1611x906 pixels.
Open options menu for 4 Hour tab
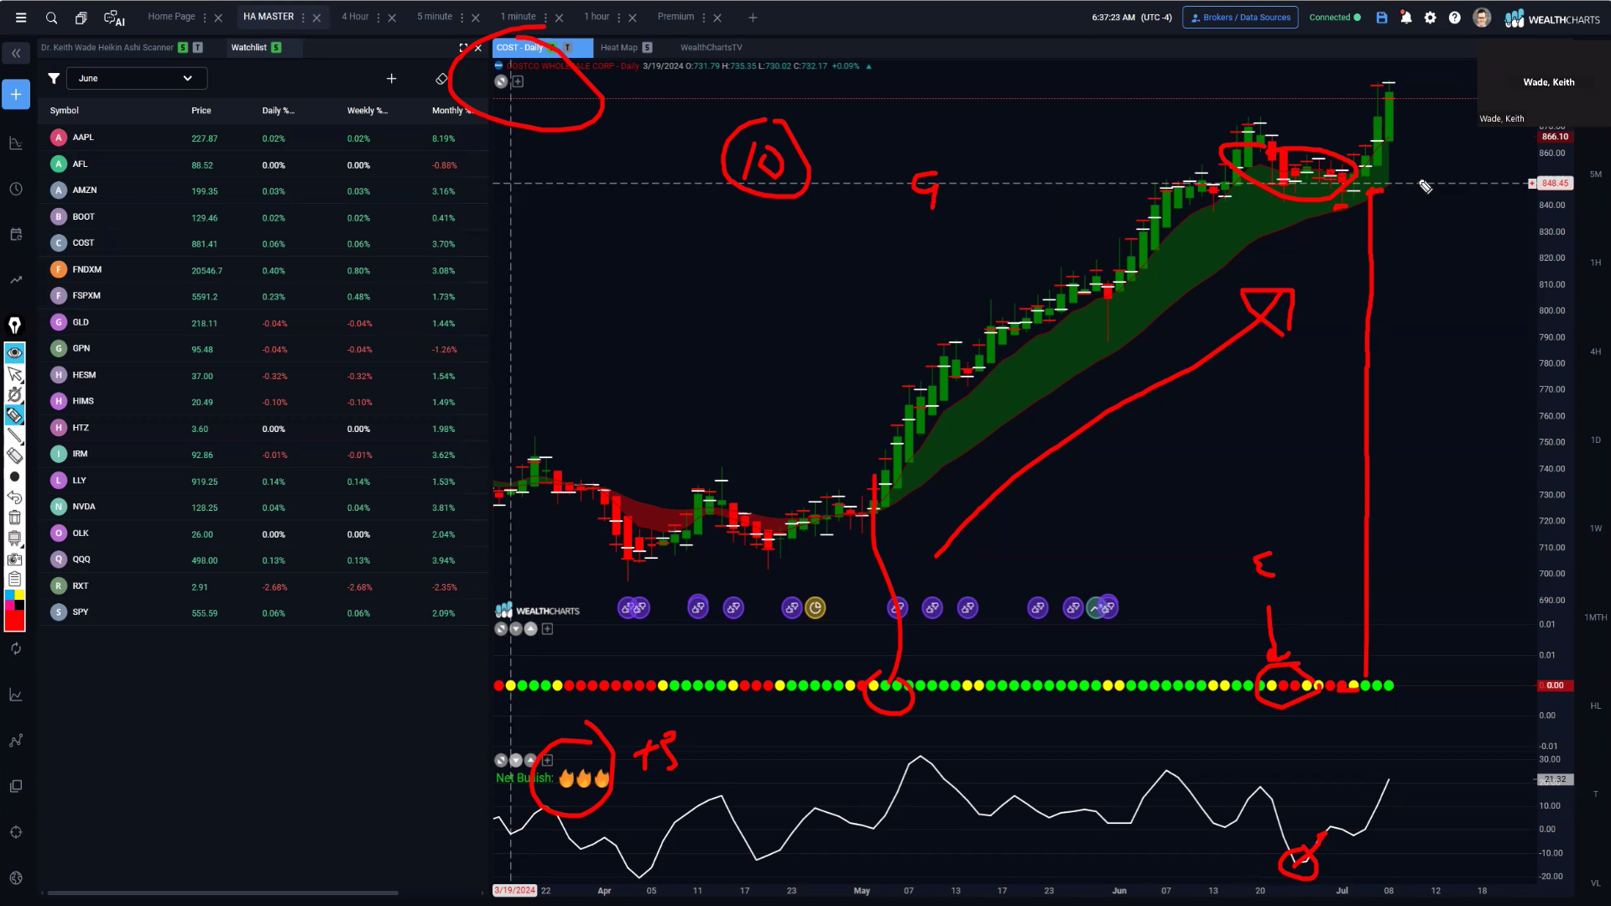[x=378, y=18]
